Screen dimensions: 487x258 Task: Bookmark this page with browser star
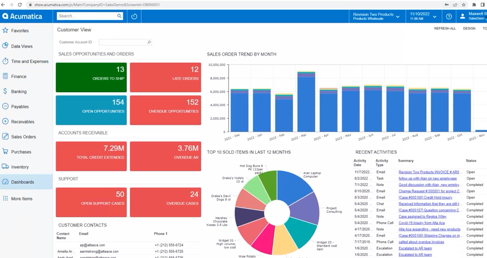coord(463,5)
